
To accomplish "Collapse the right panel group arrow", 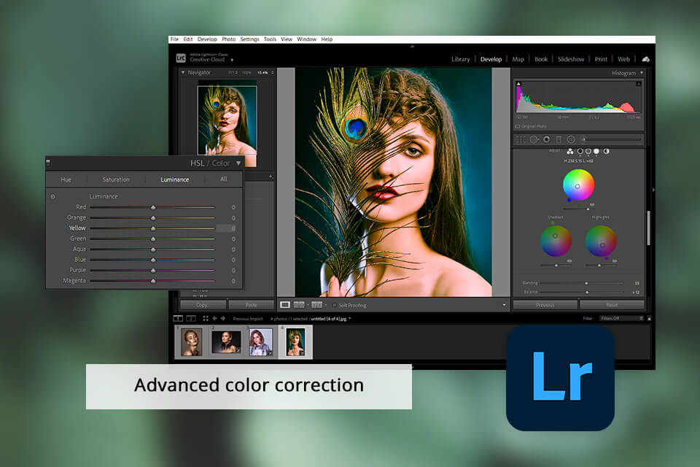I will point(653,190).
